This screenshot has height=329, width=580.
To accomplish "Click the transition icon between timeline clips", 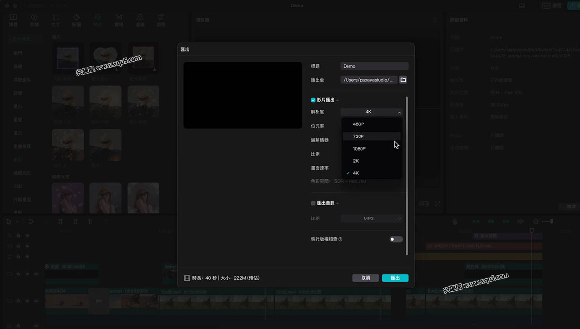I will point(99,302).
